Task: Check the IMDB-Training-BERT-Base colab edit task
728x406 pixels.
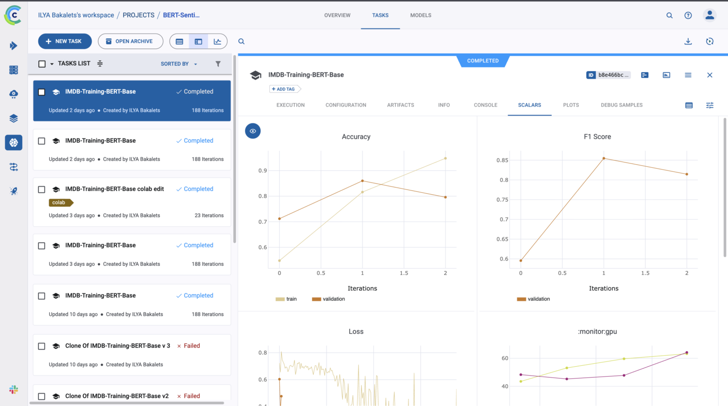Action: coord(42,189)
